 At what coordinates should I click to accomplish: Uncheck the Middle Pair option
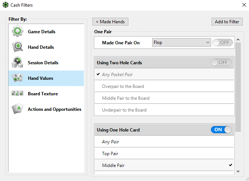pyautogui.click(x=164, y=165)
